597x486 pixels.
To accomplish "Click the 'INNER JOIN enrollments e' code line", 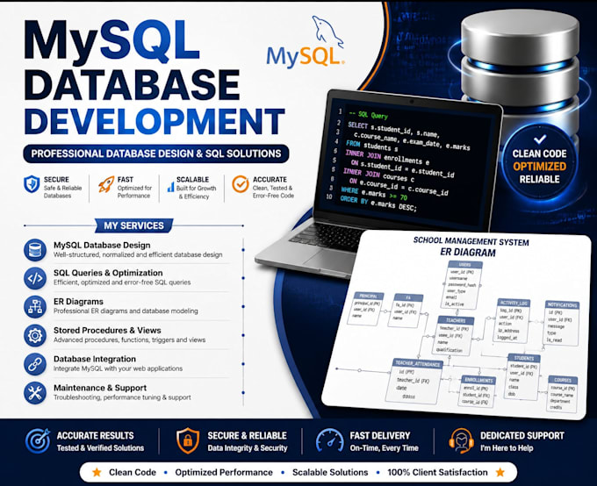I will 387,156.
